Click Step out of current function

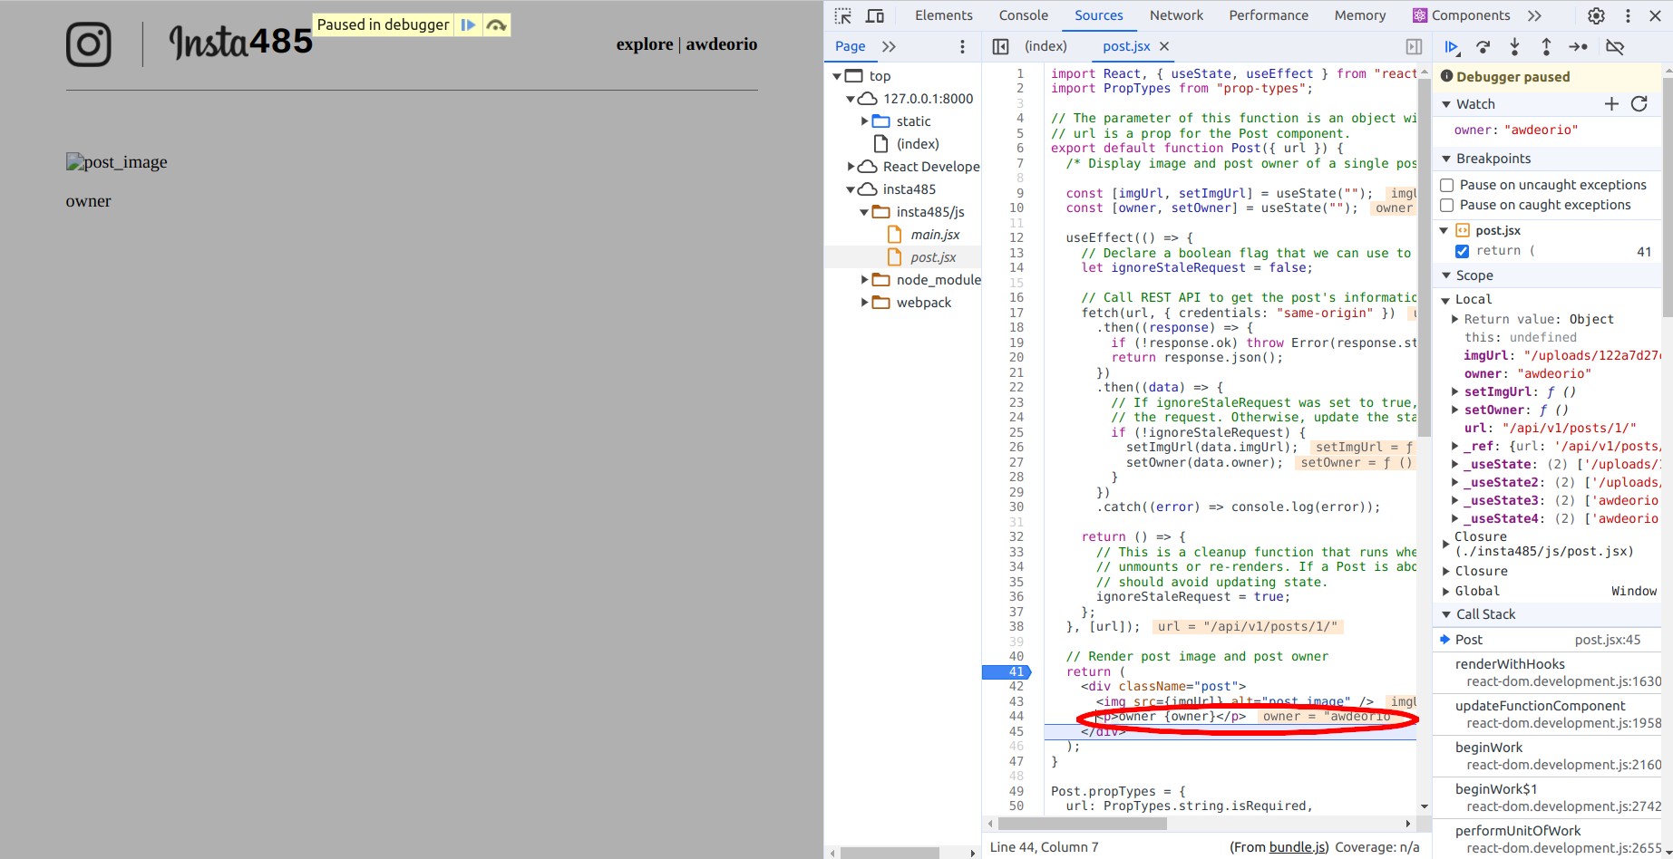click(x=1546, y=47)
